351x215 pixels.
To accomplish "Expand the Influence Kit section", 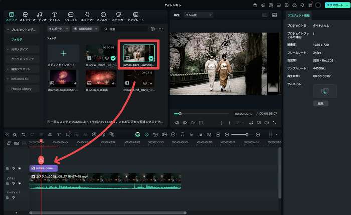I will [x=8, y=79].
